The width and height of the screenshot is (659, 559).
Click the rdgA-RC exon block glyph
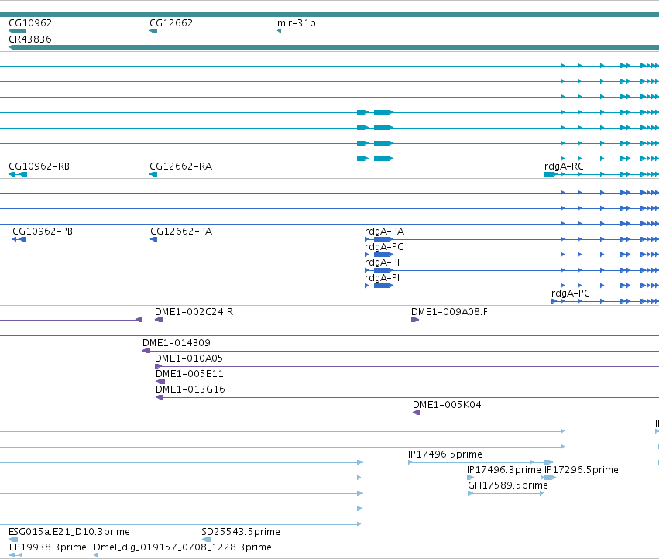(x=551, y=174)
